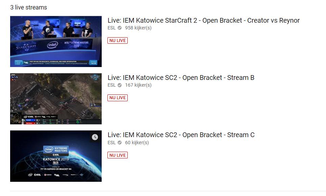
Task: Open the Creator vs Reynor stream thumbnail
Action: click(56, 41)
